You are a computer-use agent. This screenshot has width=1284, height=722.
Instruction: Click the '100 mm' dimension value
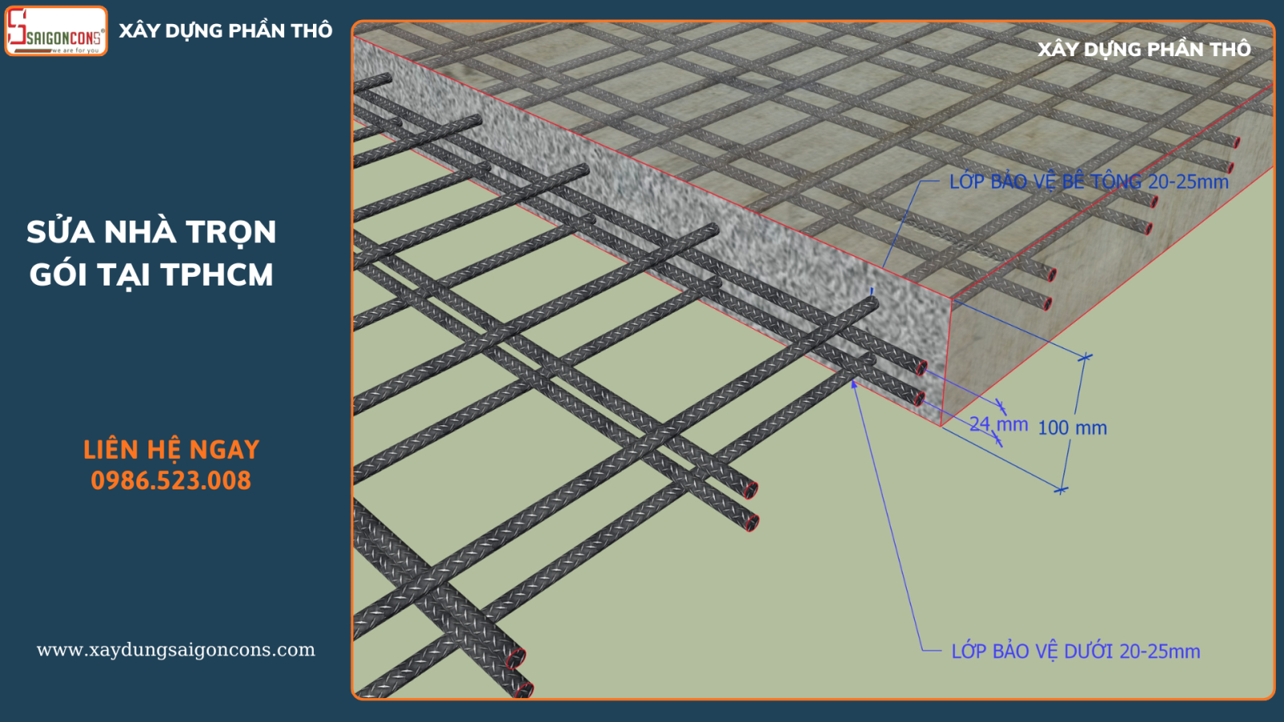point(1072,428)
